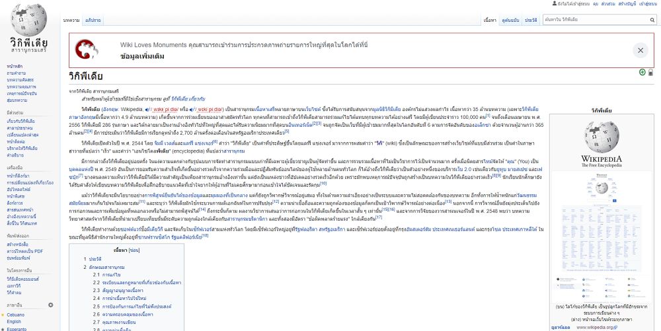661x331 pixels.
Task: Collapse the table of contents with [ซ่อน]
Action: (x=134, y=250)
